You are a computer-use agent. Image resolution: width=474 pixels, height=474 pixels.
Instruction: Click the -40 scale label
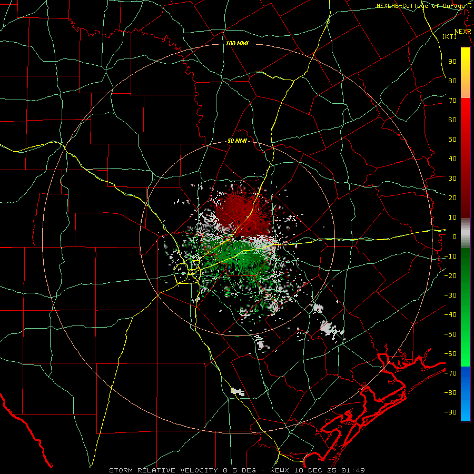(x=450, y=315)
